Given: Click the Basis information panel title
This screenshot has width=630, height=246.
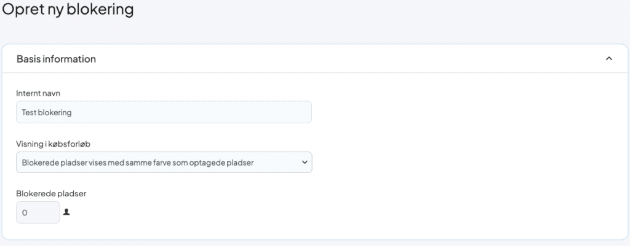Looking at the screenshot, I should coord(56,59).
